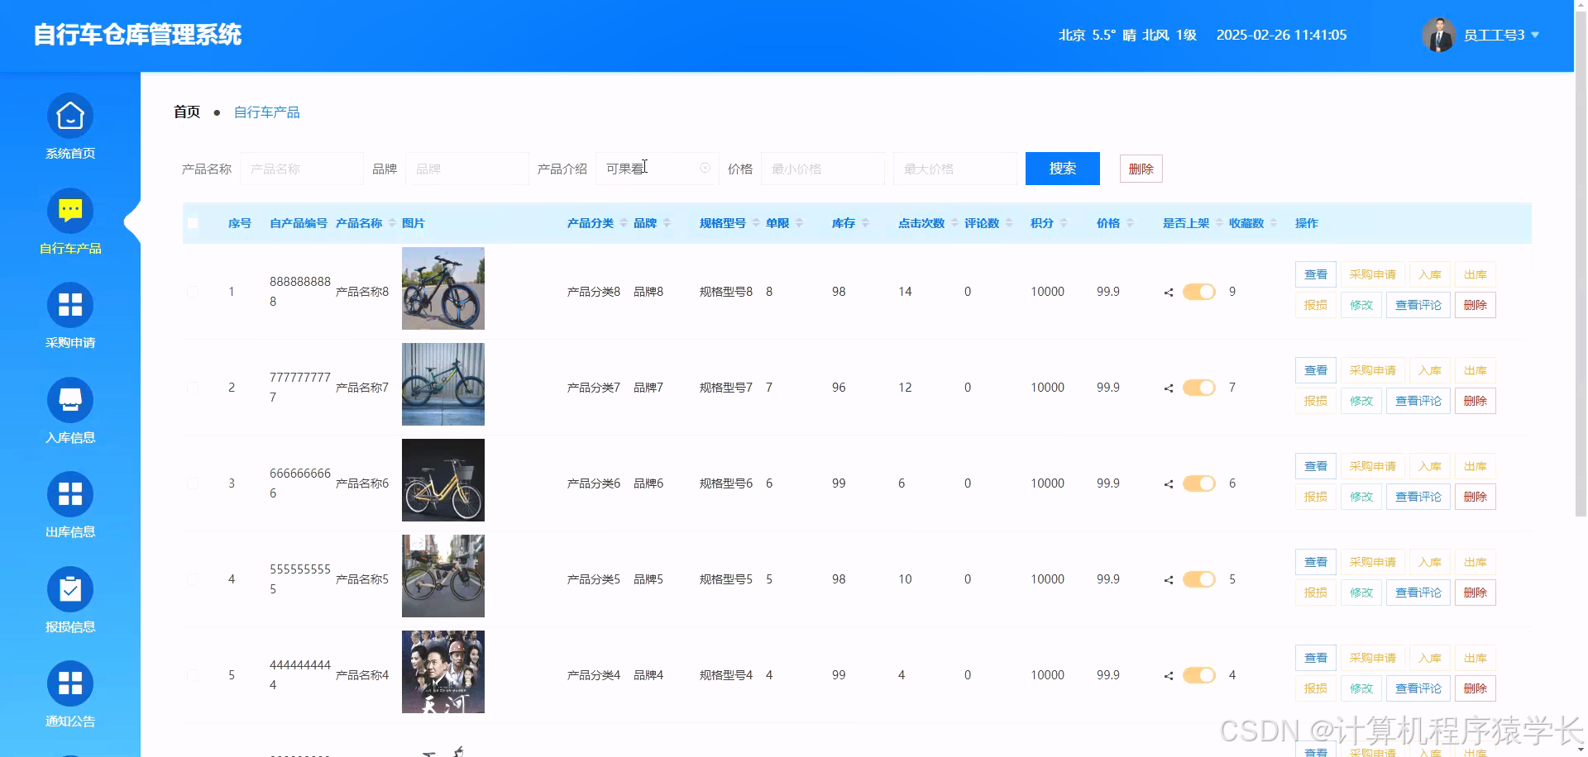Screen dimensions: 1588x757
Task: Clear the 产品介绍 search field
Action: coord(705,168)
